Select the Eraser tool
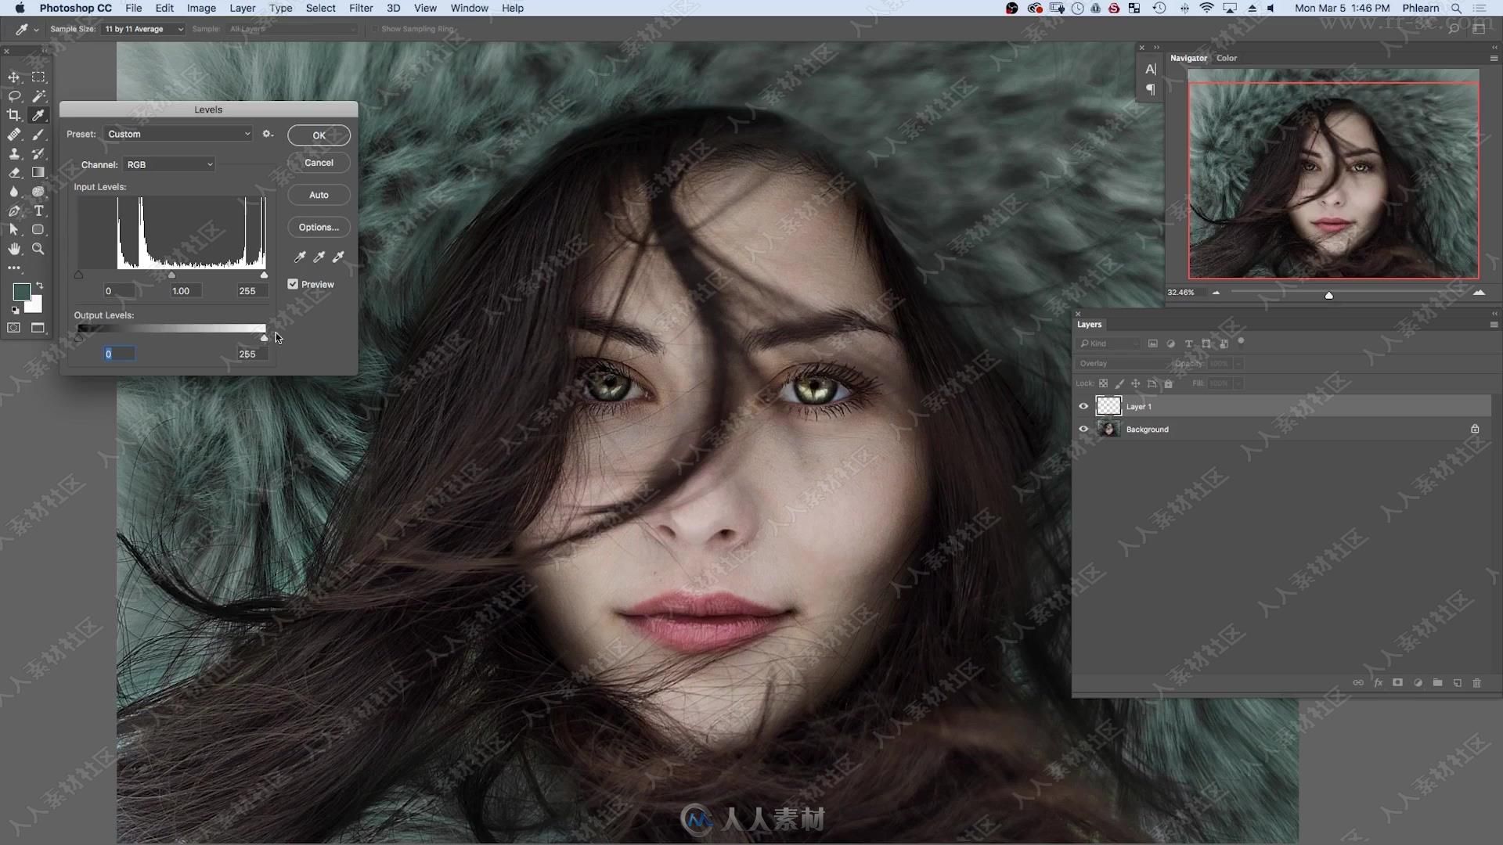 coord(14,172)
